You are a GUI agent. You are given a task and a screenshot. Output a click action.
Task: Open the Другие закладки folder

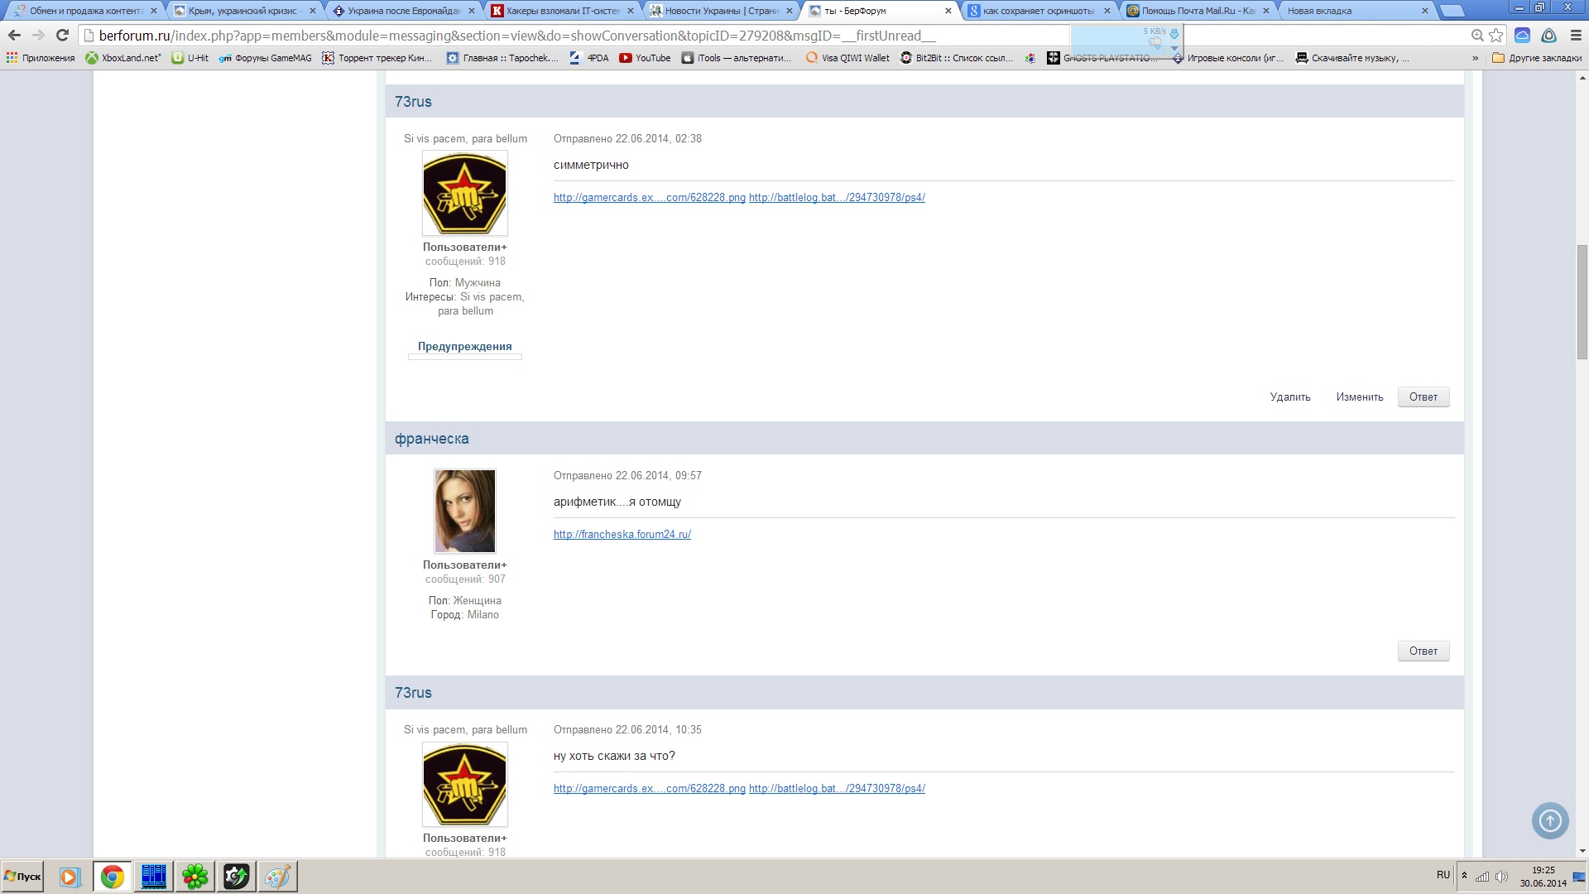pyautogui.click(x=1537, y=58)
